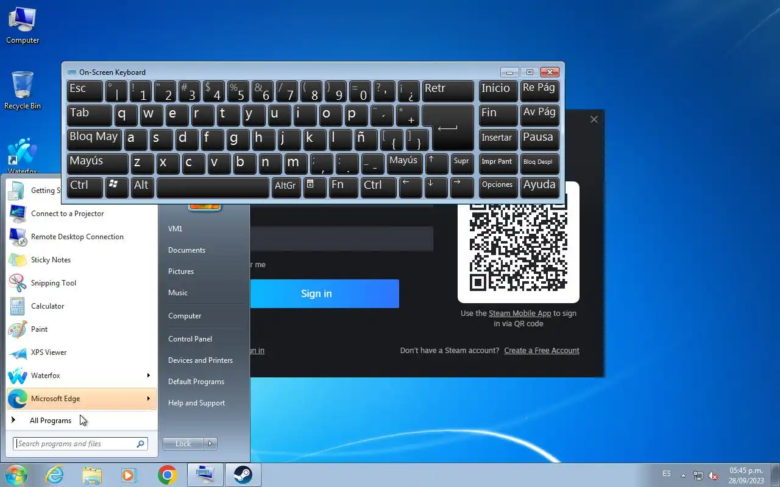
Task: Launch Paint from Start menu
Action: pyautogui.click(x=82, y=329)
